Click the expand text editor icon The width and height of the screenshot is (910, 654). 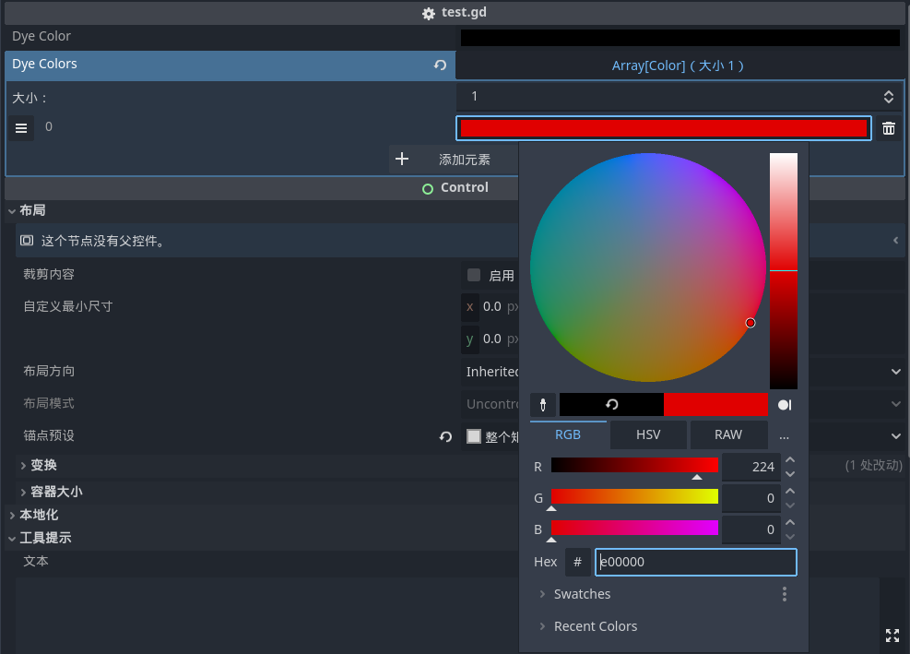coord(892,635)
